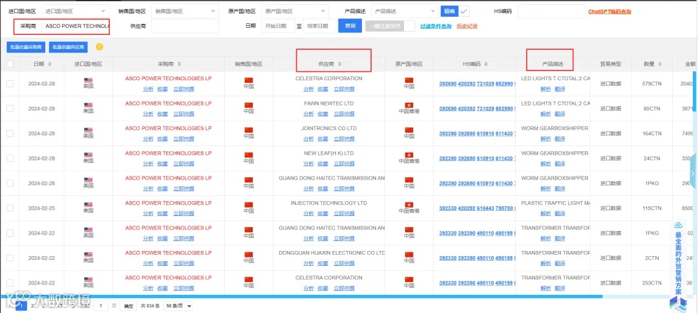The image size is (698, 313).
Task: Click the 确定 button in pagination
Action: [128, 306]
